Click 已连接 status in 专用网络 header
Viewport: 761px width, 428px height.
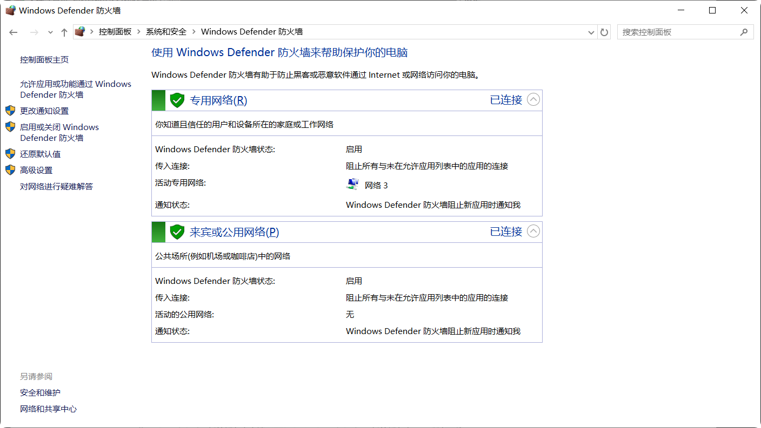click(x=506, y=100)
